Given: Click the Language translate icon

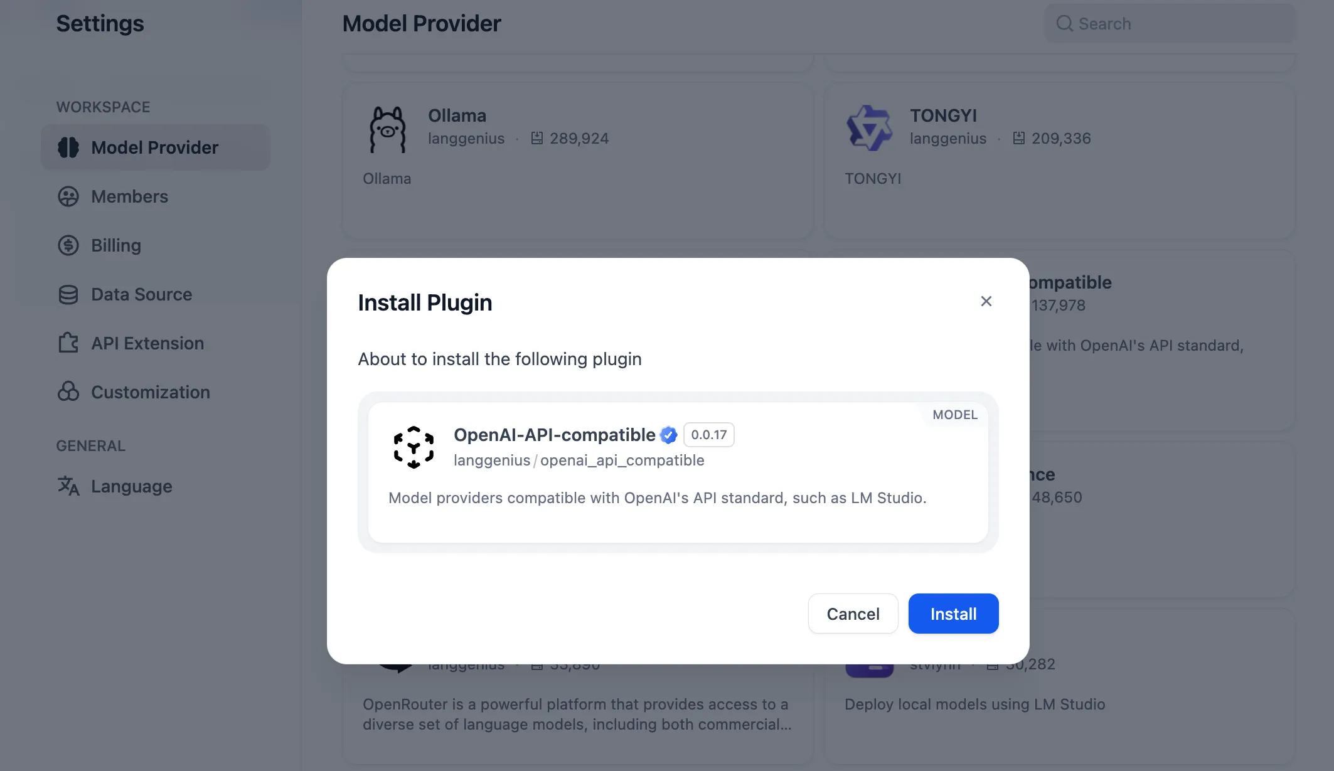Looking at the screenshot, I should pyautogui.click(x=68, y=486).
